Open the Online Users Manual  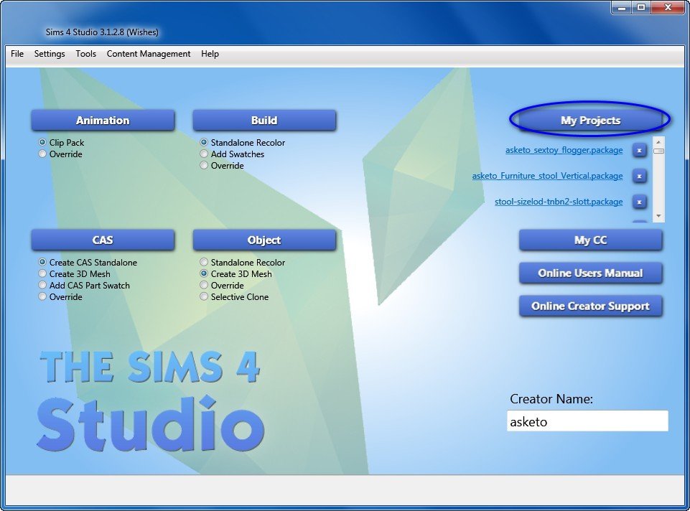click(590, 273)
